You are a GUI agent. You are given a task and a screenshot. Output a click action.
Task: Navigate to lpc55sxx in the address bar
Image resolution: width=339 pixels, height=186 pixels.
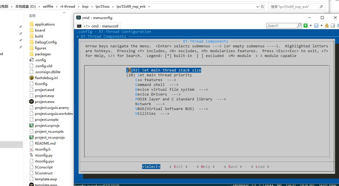(x=102, y=7)
